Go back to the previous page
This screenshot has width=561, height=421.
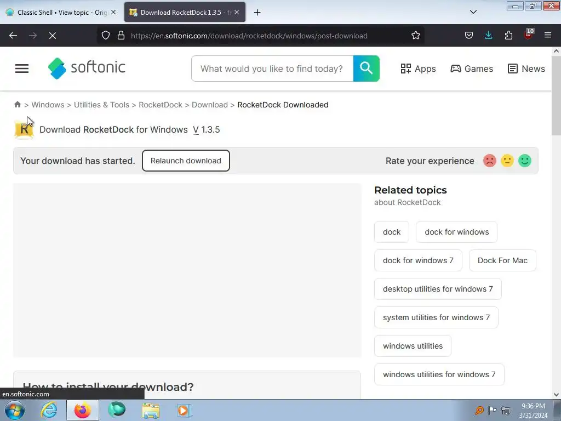click(x=13, y=36)
